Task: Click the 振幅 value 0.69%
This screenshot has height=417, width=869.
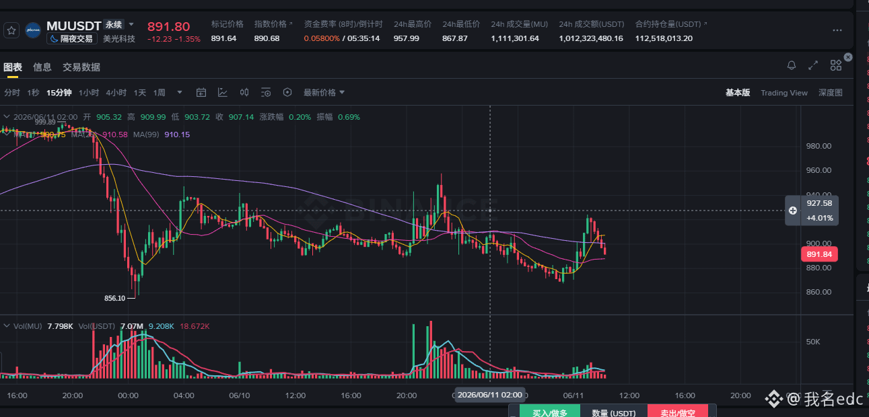Action: coord(349,117)
